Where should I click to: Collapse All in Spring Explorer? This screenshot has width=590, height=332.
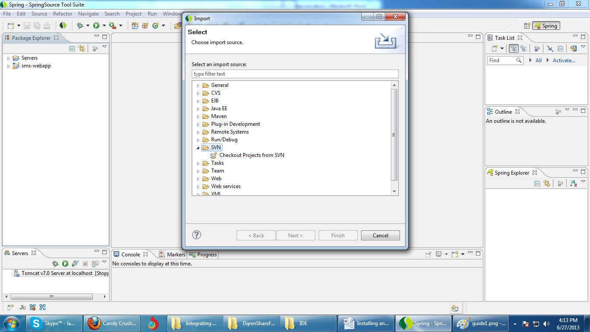point(537,184)
